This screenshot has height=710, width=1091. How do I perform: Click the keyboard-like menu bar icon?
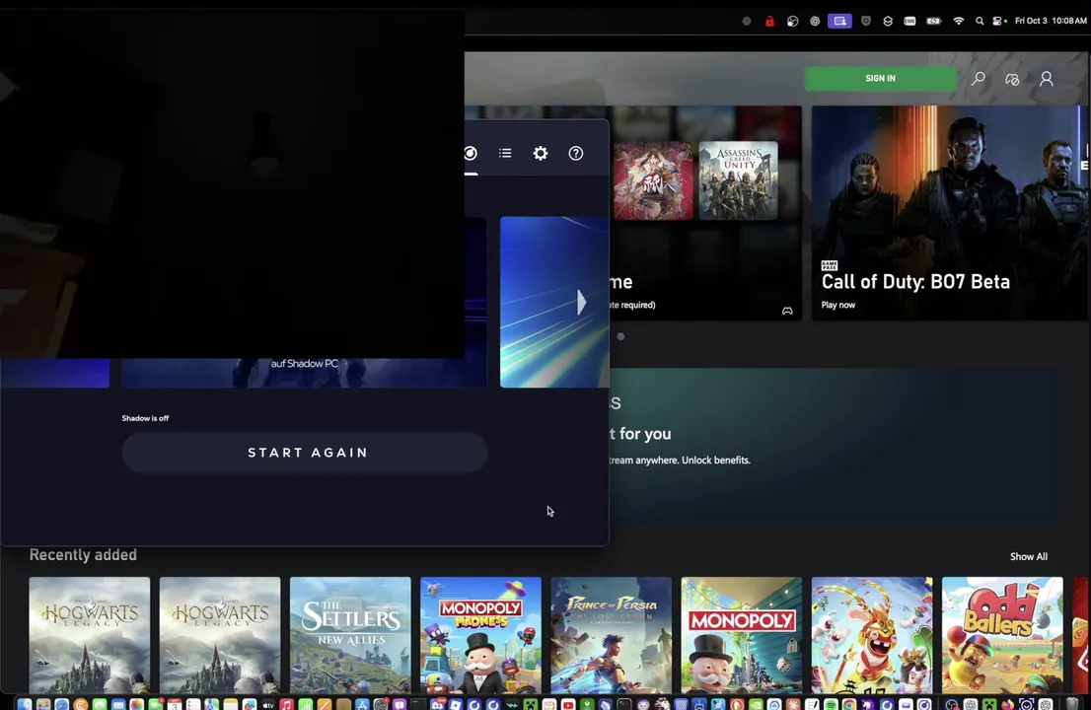[909, 21]
